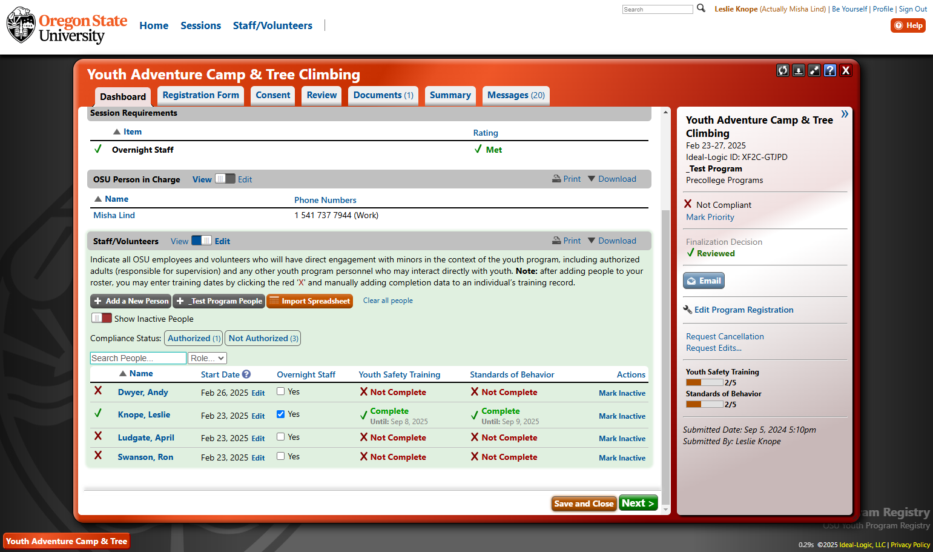The width and height of the screenshot is (933, 552).
Task: Click red X status icon for Swanson, Ron
Action: click(98, 456)
